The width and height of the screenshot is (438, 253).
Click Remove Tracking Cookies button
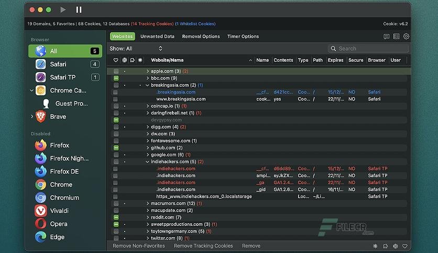(x=203, y=246)
